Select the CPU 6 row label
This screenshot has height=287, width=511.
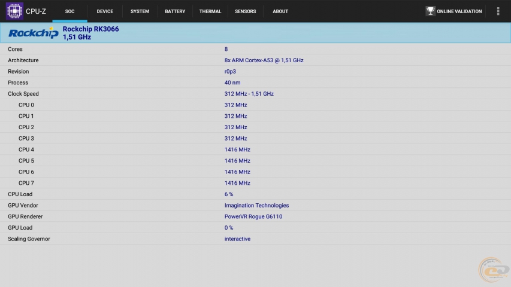click(26, 172)
